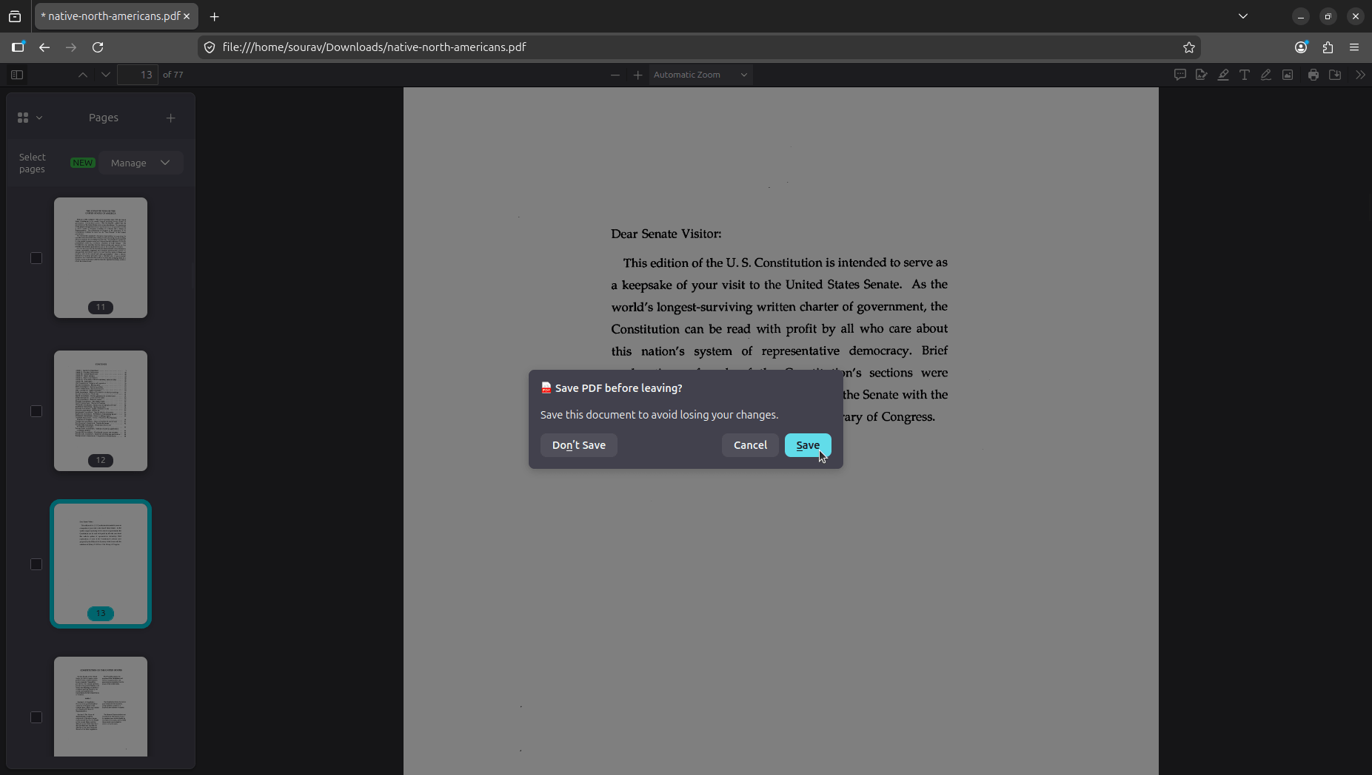List all tabs dropdown arrow

point(1243,16)
